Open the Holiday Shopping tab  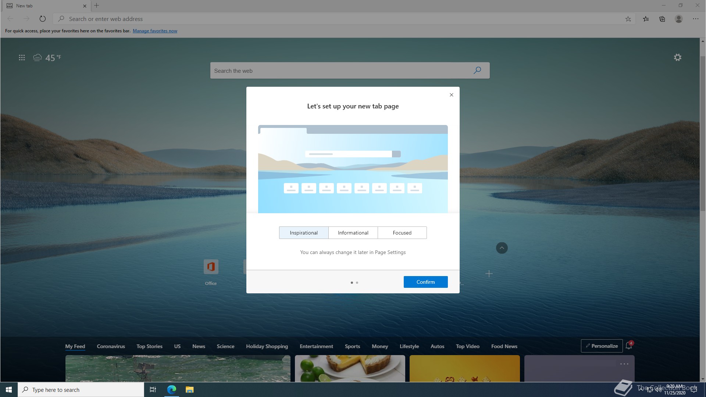267,346
